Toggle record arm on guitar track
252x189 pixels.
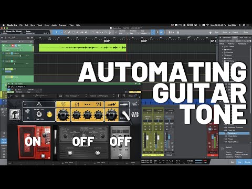pyautogui.click(x=13, y=46)
